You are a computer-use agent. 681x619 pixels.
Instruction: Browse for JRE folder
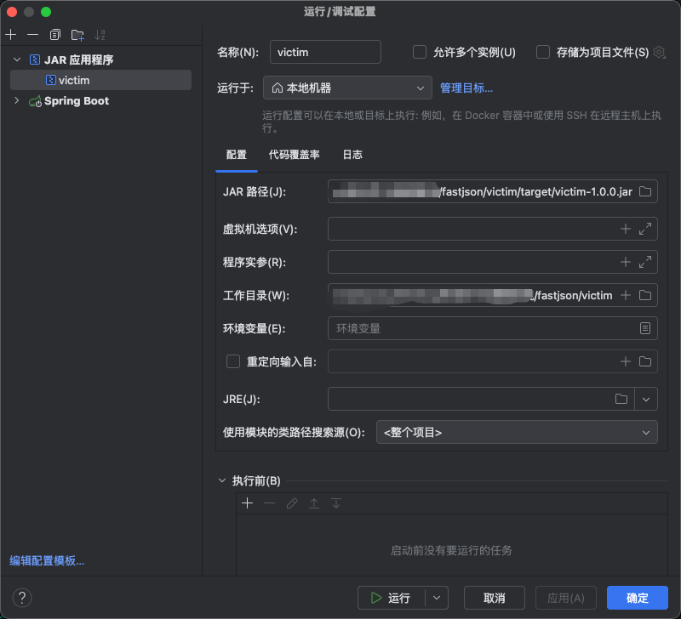pos(621,399)
